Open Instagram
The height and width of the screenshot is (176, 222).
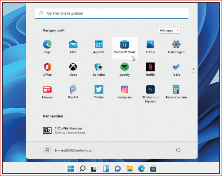pos(124,92)
